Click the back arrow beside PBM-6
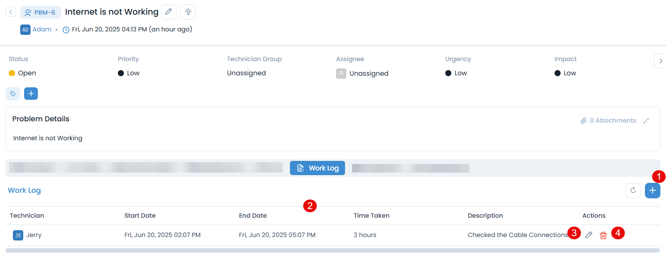 tap(11, 12)
